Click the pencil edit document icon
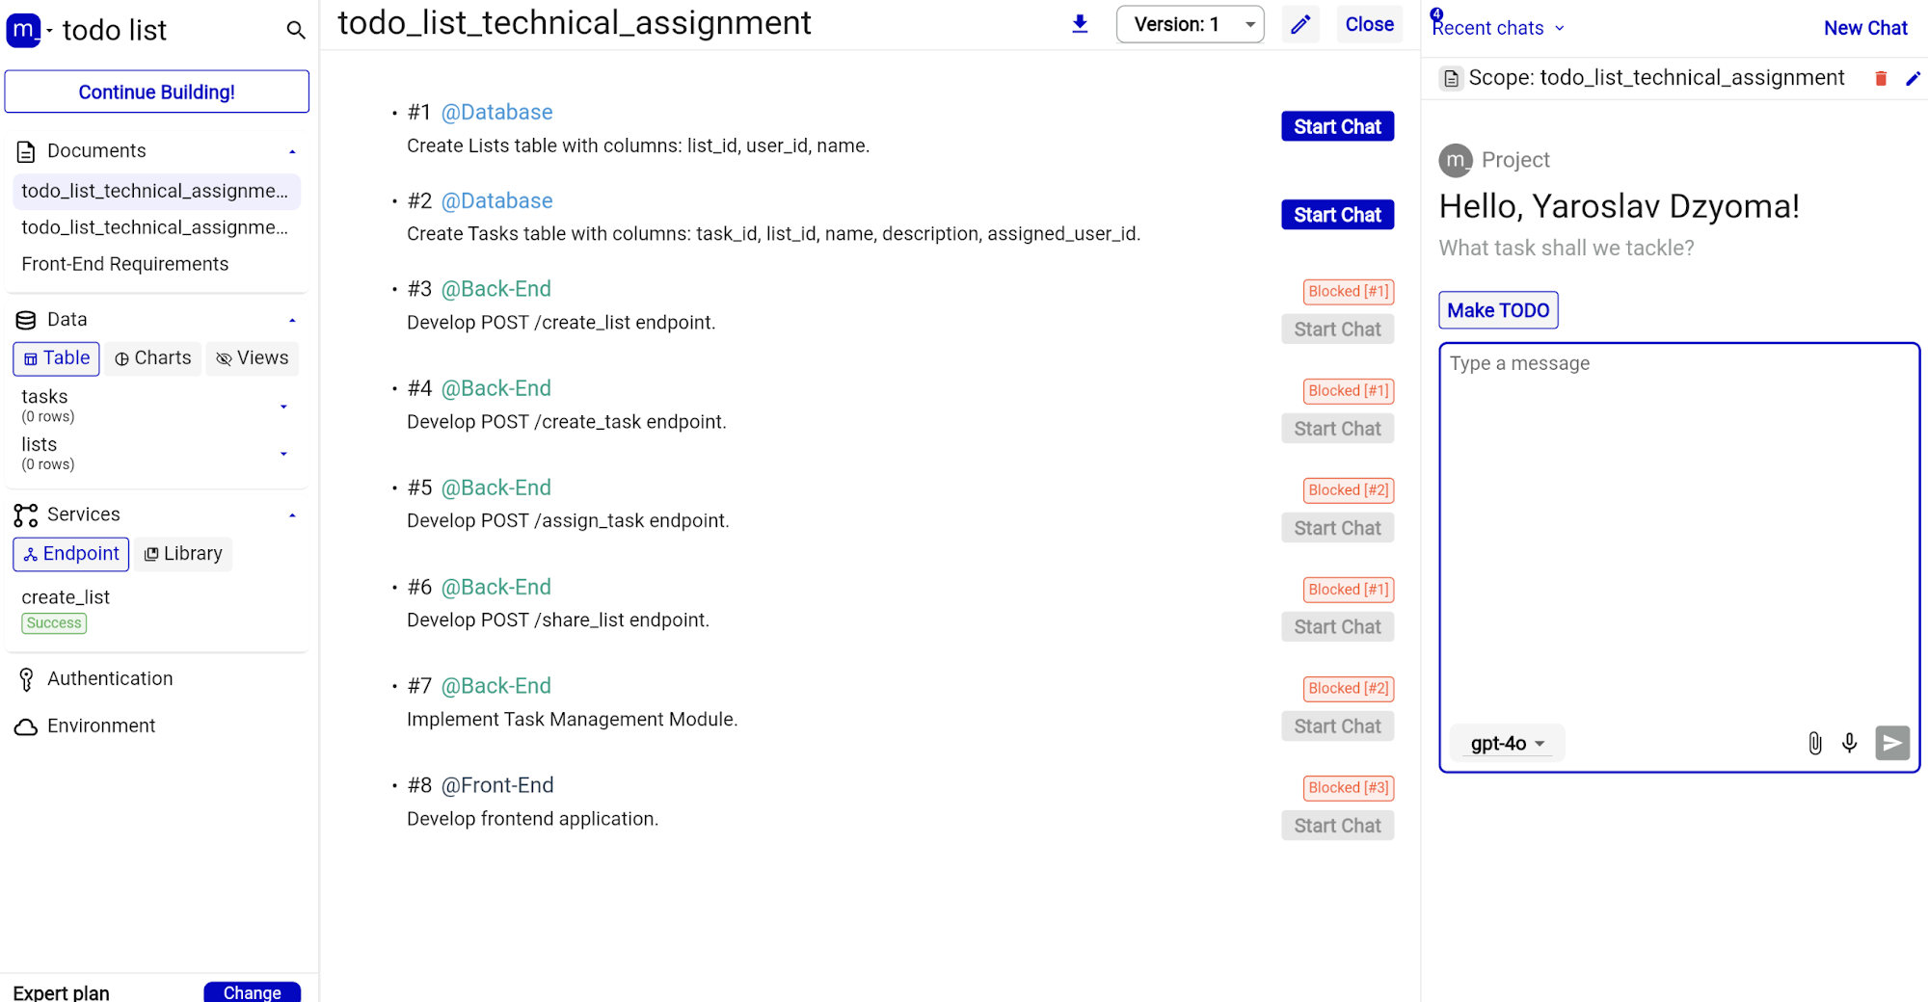Image resolution: width=1928 pixels, height=1002 pixels. [x=1300, y=24]
